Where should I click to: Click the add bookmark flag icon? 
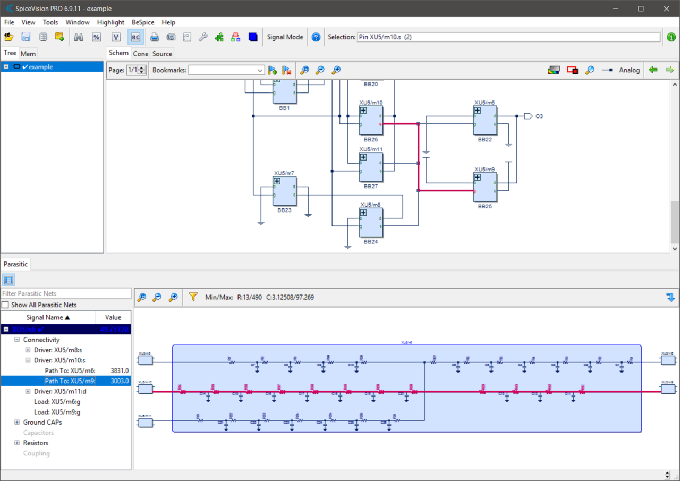(x=273, y=70)
